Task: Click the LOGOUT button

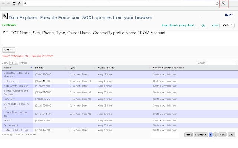Action: 227,26
